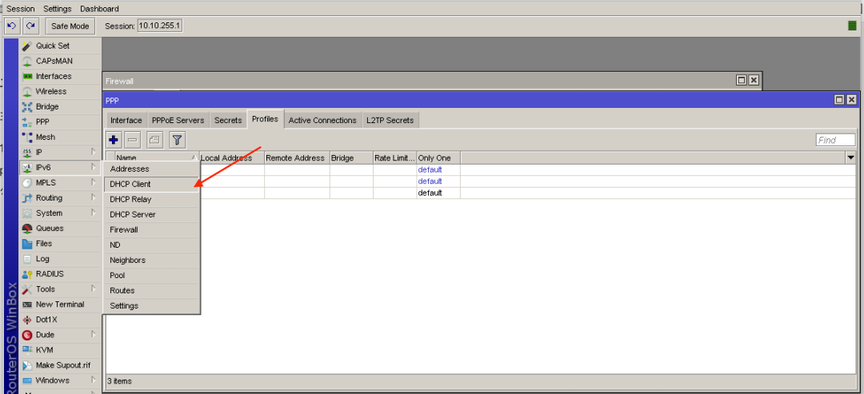Click the Log sidebar icon

[x=27, y=259]
